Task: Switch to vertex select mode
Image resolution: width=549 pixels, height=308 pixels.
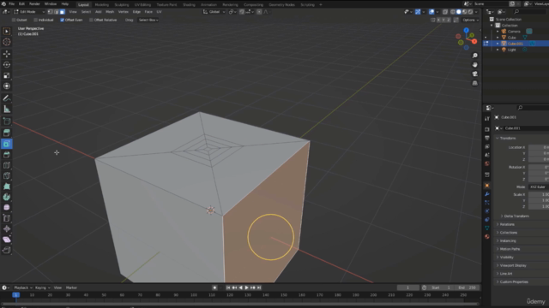Action: coord(50,12)
